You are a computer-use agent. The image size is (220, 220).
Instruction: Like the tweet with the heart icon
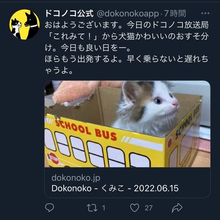(x=135, y=208)
